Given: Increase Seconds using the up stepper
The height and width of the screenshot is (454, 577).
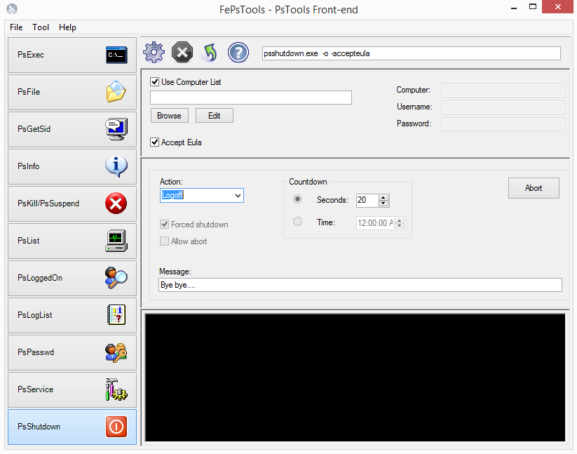Looking at the screenshot, I should pos(383,196).
